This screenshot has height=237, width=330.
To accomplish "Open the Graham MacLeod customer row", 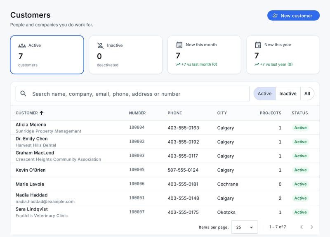I will [x=165, y=156].
